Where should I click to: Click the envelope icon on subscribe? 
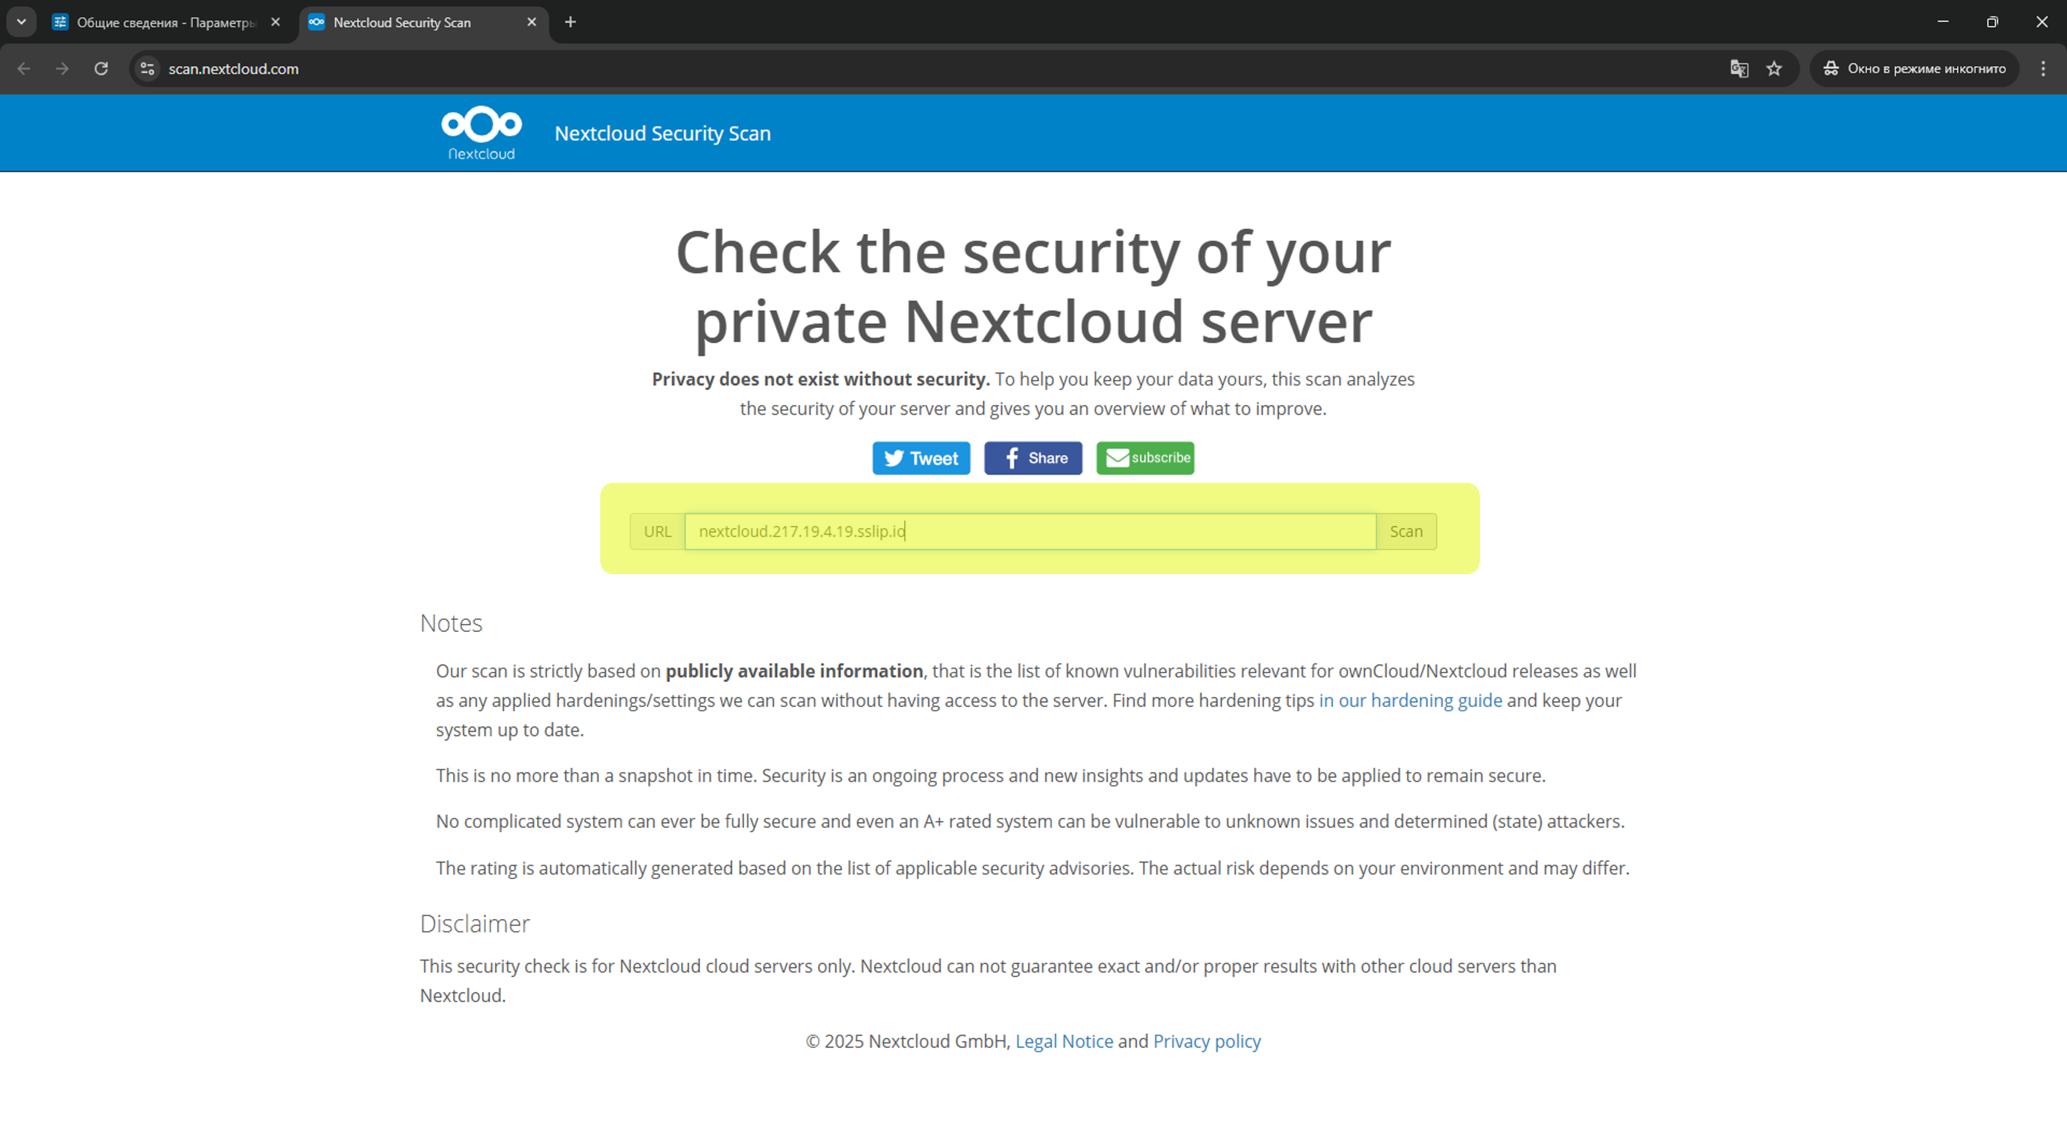[x=1118, y=457]
